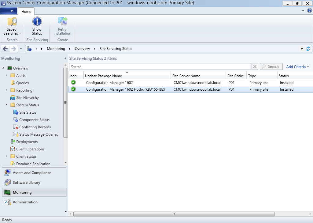This screenshot has width=313, height=223.
Task: Sort by Site Code column header
Action: pos(236,76)
